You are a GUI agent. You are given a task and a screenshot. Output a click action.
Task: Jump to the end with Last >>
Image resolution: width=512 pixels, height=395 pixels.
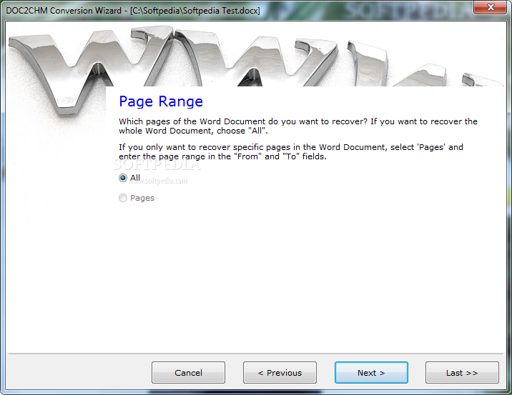click(462, 372)
